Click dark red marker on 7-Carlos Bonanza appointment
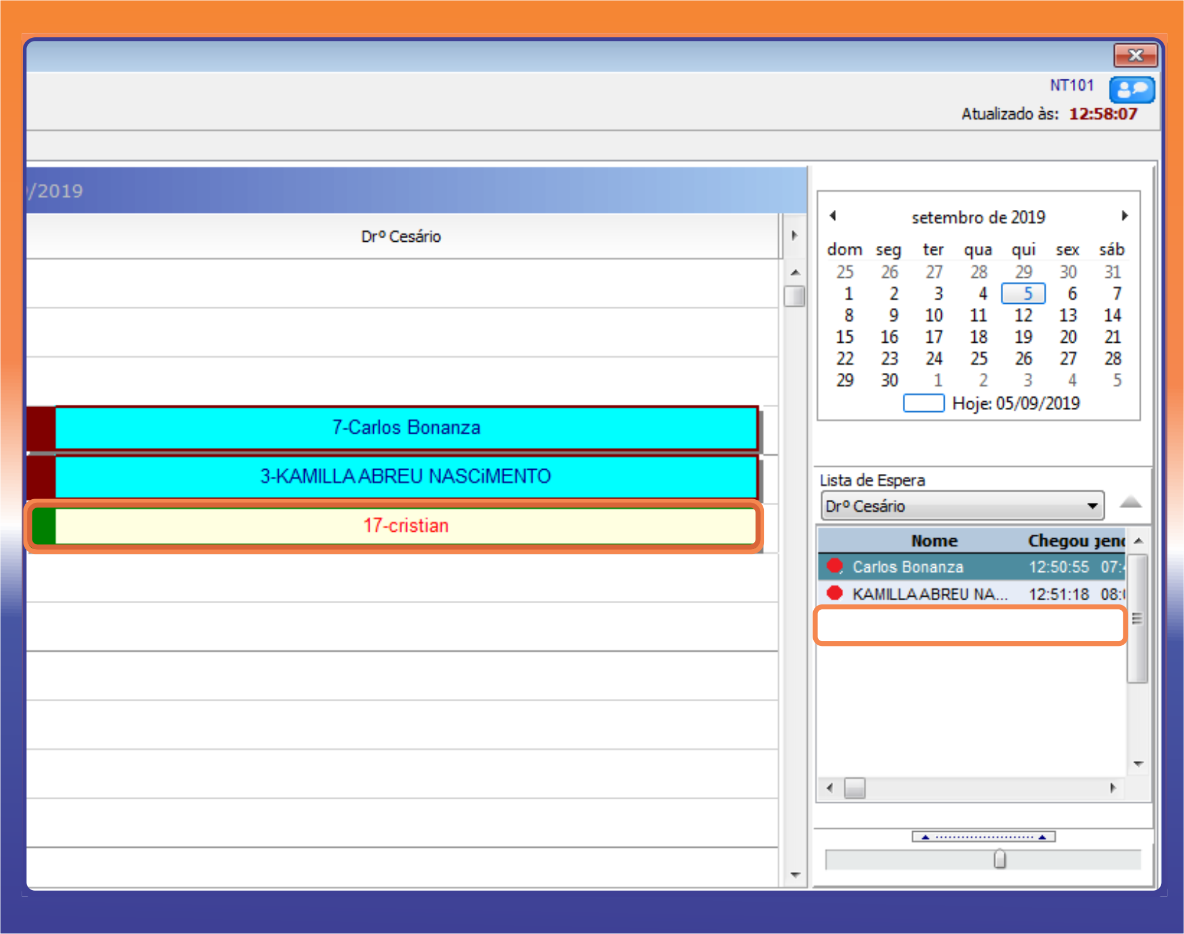This screenshot has height=934, width=1184. [41, 428]
